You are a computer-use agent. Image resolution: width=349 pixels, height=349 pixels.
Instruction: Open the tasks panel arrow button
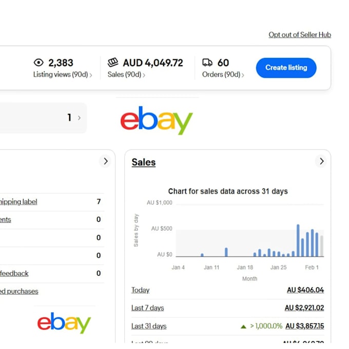click(x=106, y=161)
